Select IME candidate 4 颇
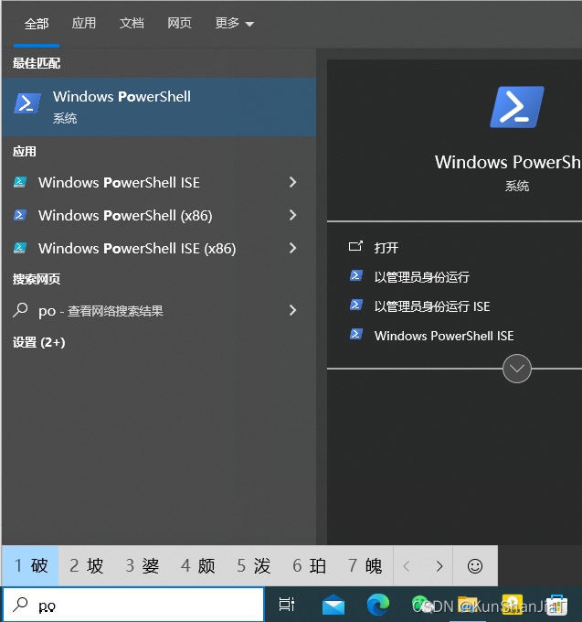 pos(197,565)
